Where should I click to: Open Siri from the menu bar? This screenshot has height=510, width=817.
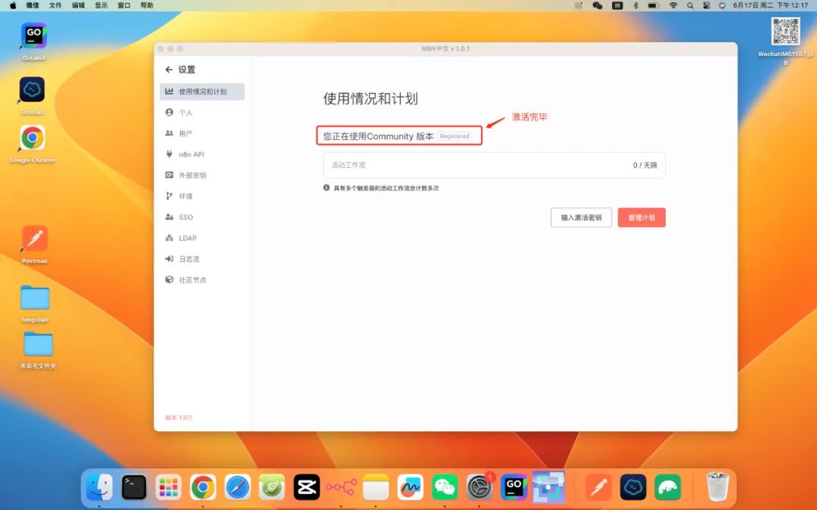pyautogui.click(x=722, y=5)
